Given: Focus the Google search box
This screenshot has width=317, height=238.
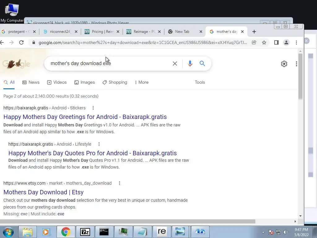Looking at the screenshot, I should click(x=109, y=63).
